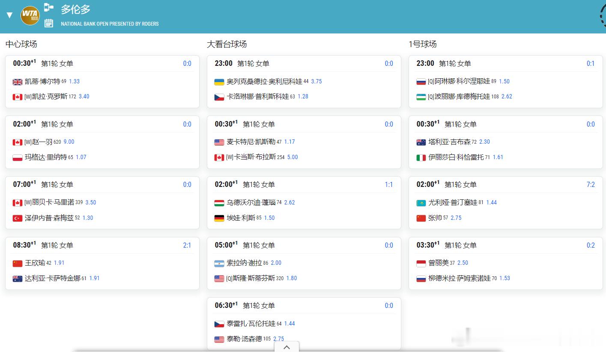The image size is (606, 352).
Task: Open player 王欣瑜
Action: coord(35,263)
